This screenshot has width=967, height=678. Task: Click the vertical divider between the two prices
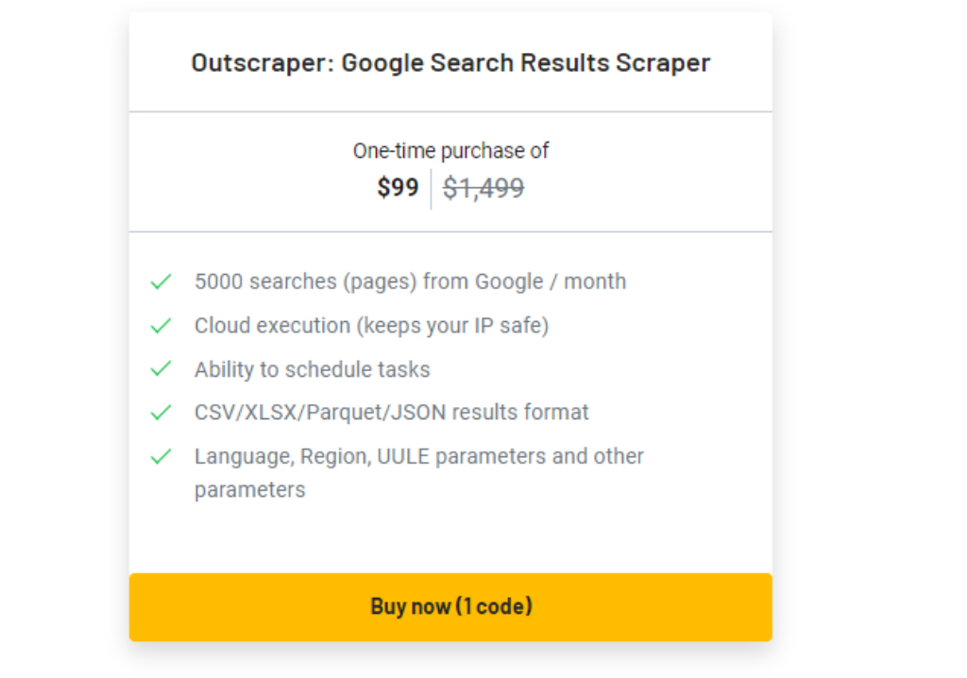click(x=431, y=189)
